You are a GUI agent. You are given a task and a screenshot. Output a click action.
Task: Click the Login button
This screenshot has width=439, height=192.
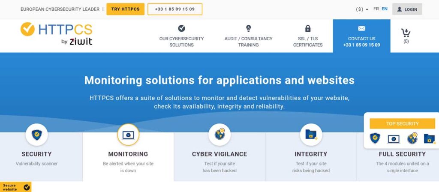point(407,9)
